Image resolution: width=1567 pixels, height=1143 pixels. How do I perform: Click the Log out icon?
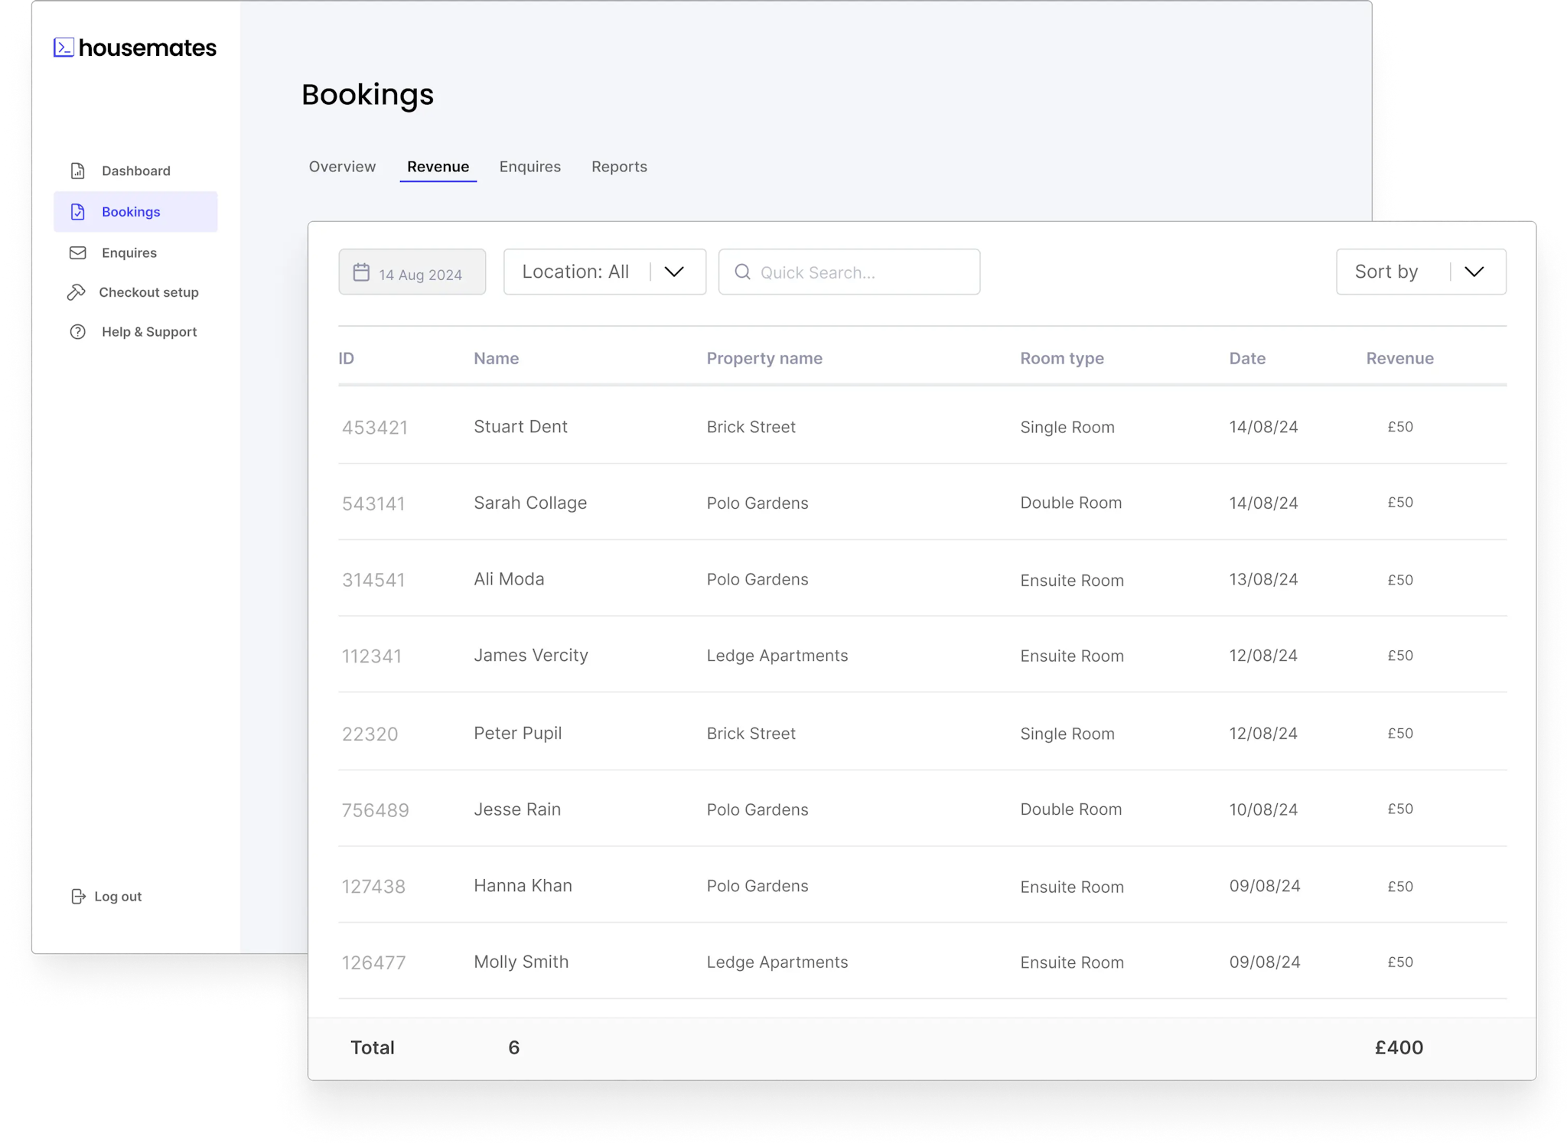pos(76,896)
